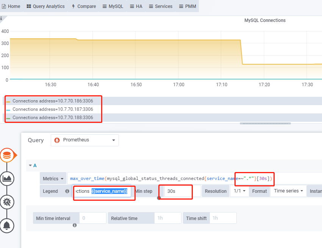The height and width of the screenshot is (248, 322).
Task: Toggle series Connections address=10.7.70.186:3306
Action: point(53,101)
